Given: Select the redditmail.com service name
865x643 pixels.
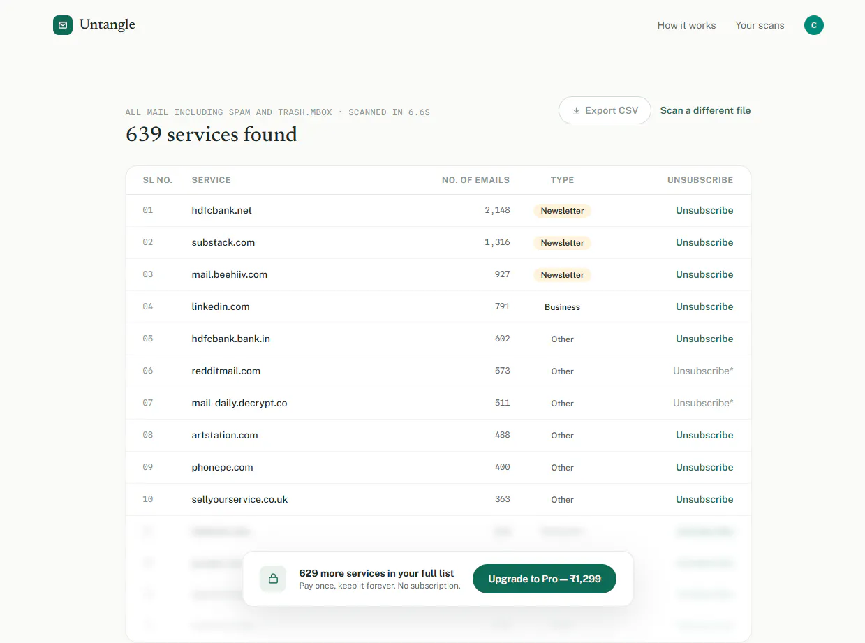Looking at the screenshot, I should tap(226, 371).
